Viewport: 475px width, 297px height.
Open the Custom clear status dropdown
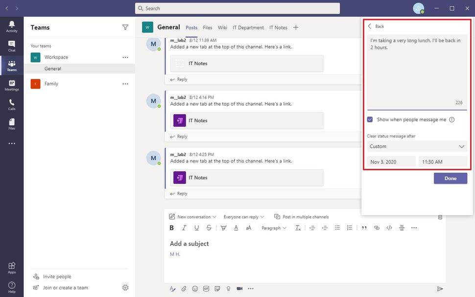416,146
